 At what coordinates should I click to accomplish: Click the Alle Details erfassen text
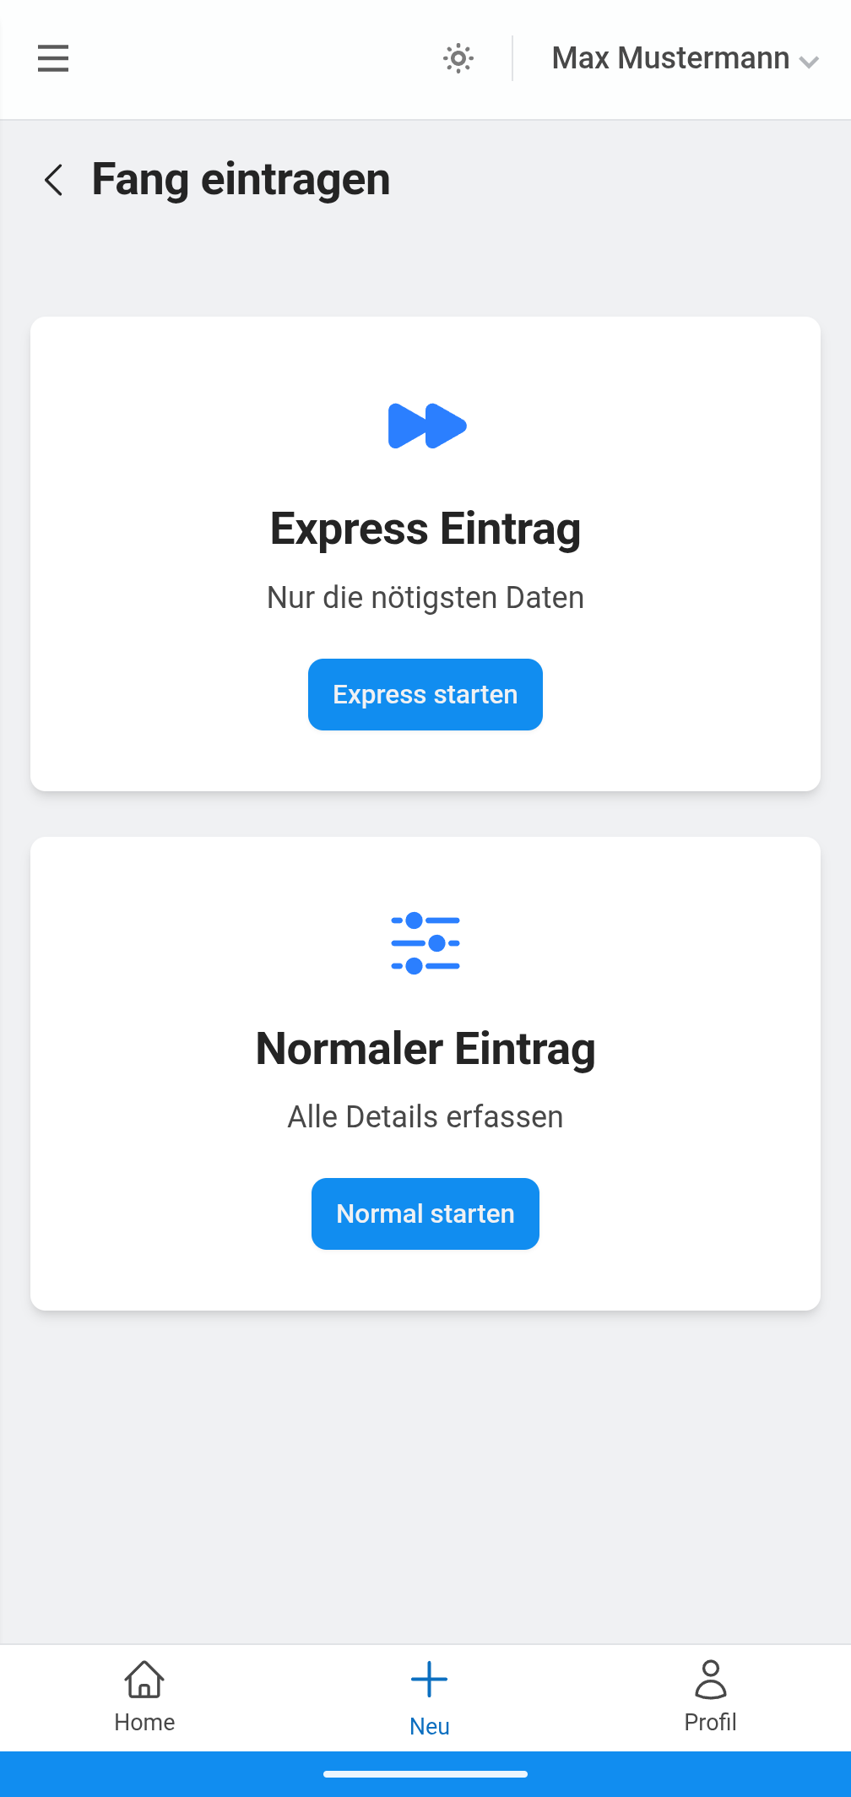(425, 1117)
